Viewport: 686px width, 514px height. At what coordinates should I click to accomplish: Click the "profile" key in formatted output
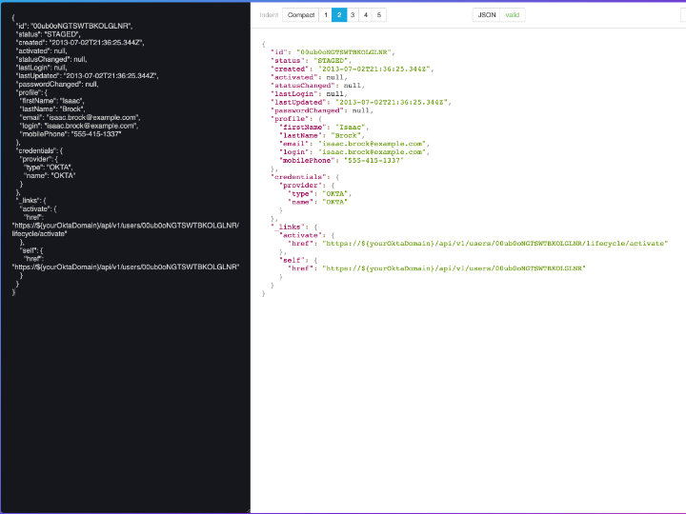[x=290, y=119]
